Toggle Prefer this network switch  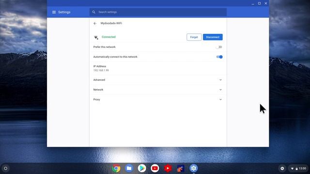tap(219, 47)
